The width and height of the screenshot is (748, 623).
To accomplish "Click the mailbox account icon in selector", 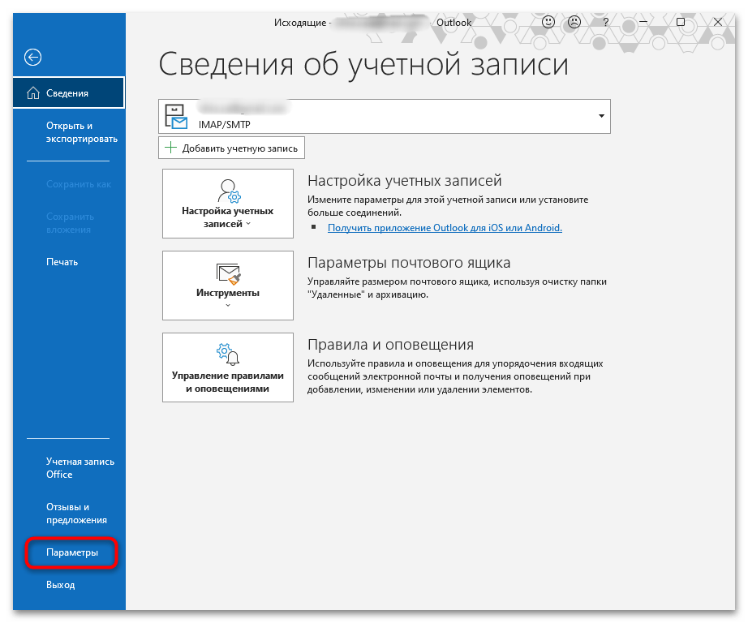I will [x=176, y=117].
